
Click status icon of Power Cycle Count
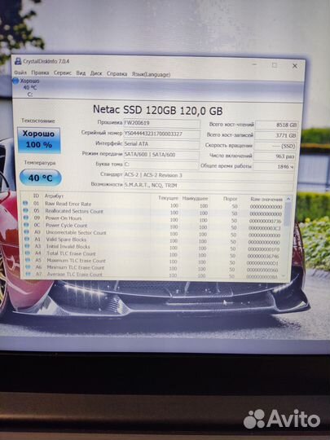26,225
